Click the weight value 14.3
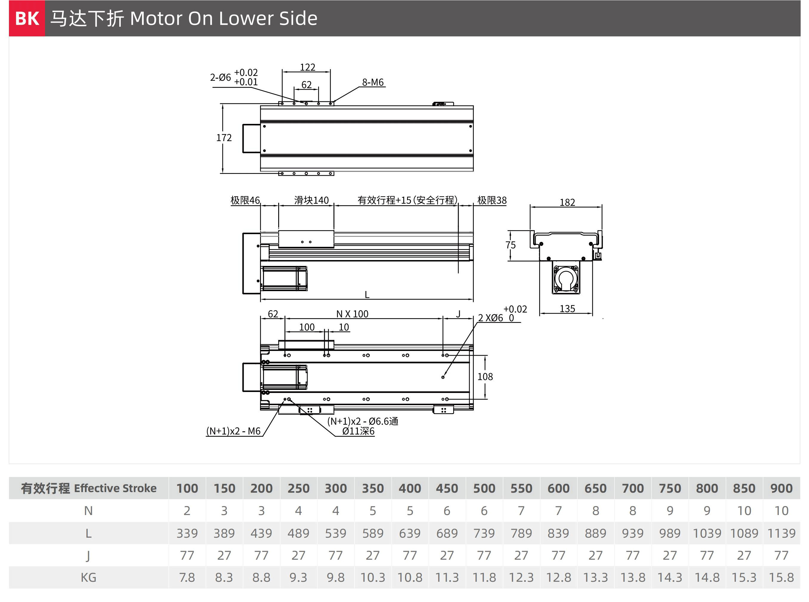 (x=670, y=578)
